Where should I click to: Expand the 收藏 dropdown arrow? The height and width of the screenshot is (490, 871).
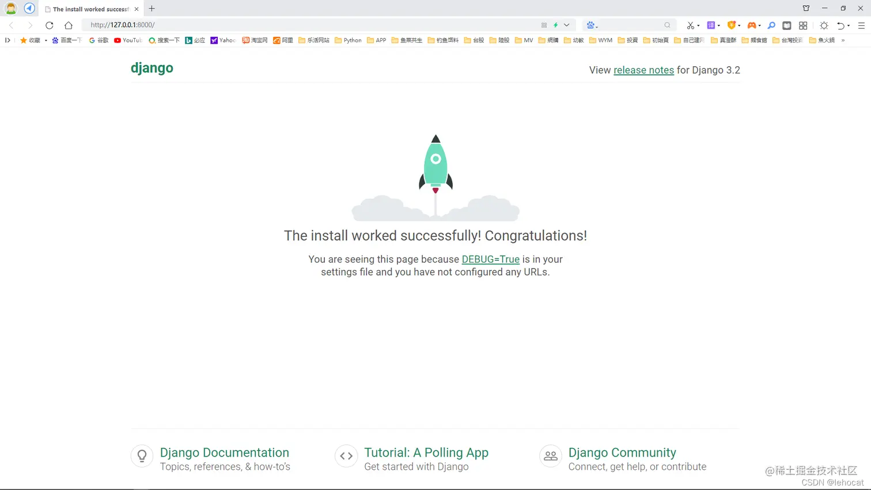[46, 40]
